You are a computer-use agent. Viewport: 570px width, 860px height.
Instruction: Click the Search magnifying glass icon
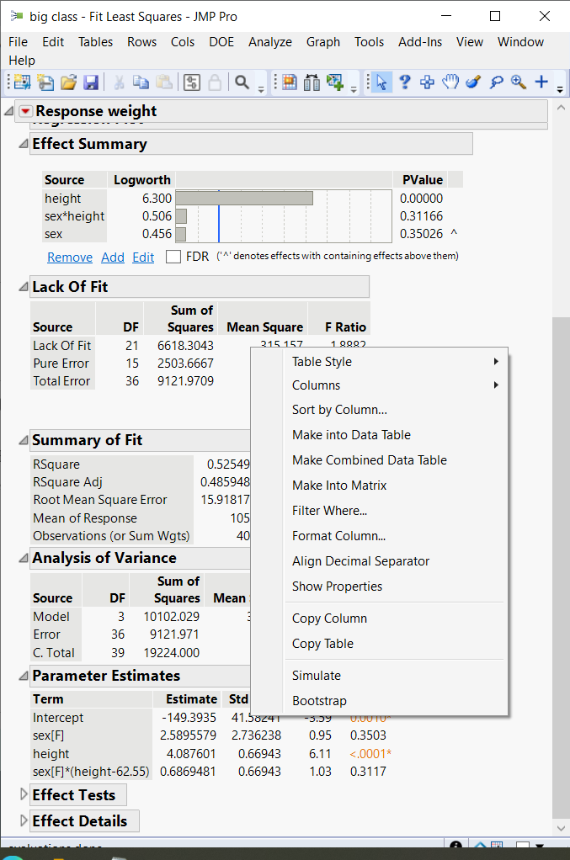coord(242,82)
